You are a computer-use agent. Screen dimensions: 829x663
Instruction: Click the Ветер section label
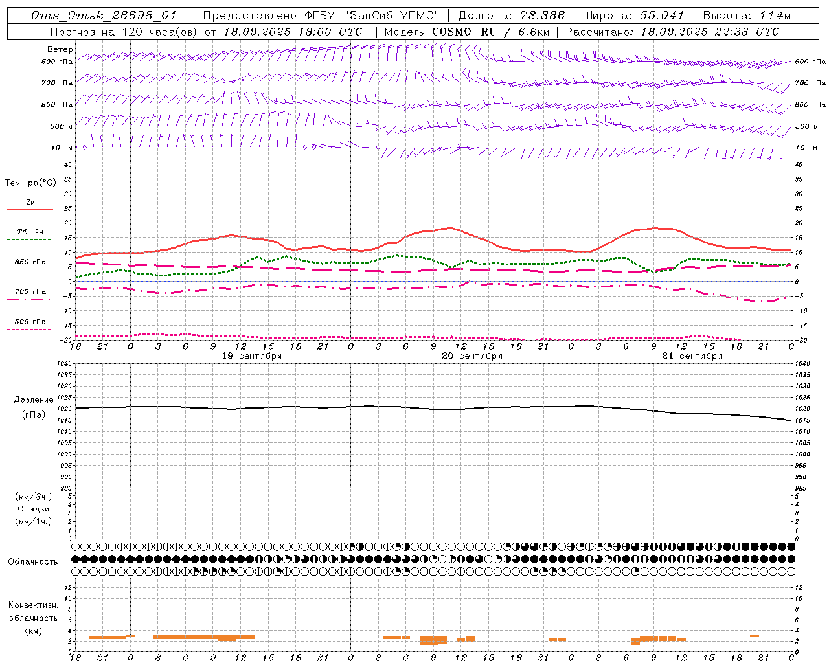60,49
